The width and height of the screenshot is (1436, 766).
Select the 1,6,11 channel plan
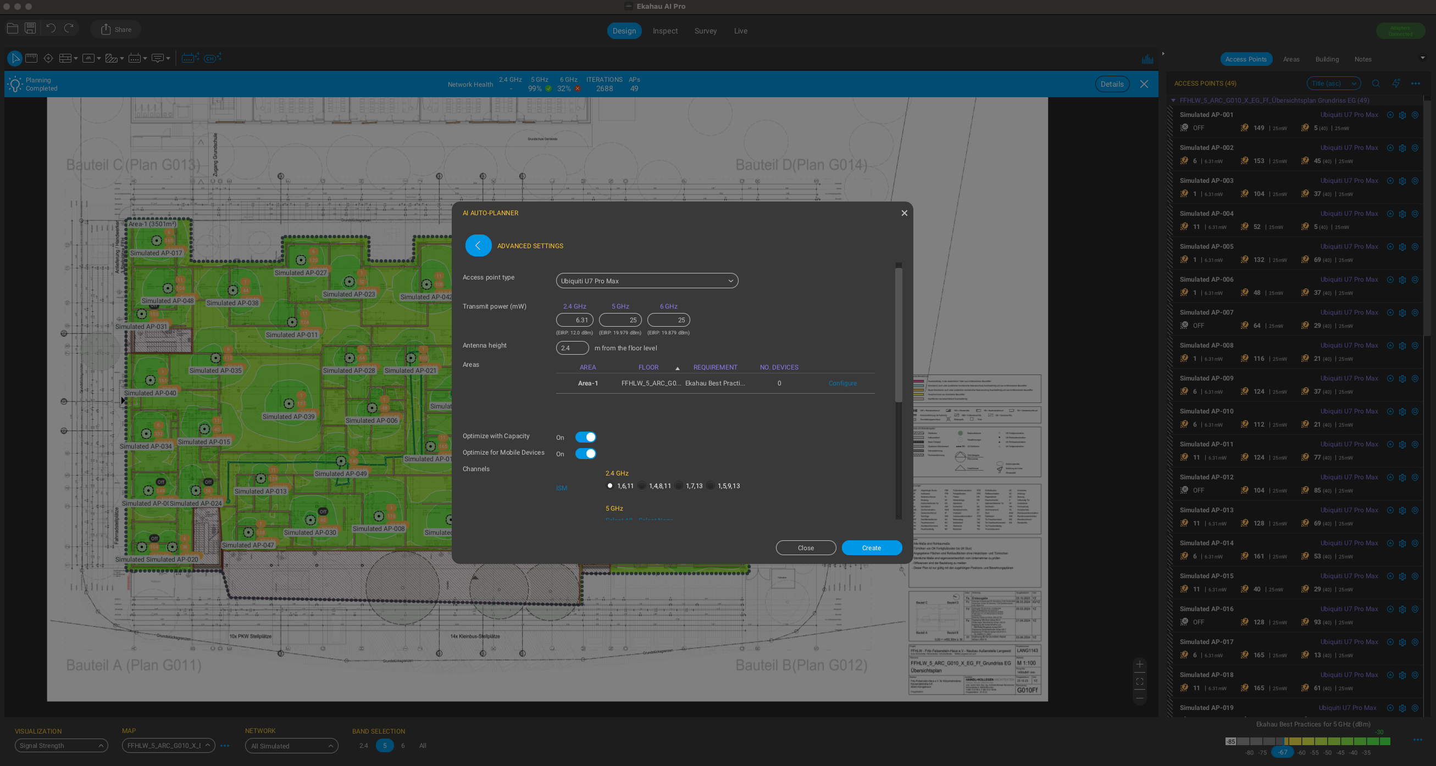pos(610,486)
